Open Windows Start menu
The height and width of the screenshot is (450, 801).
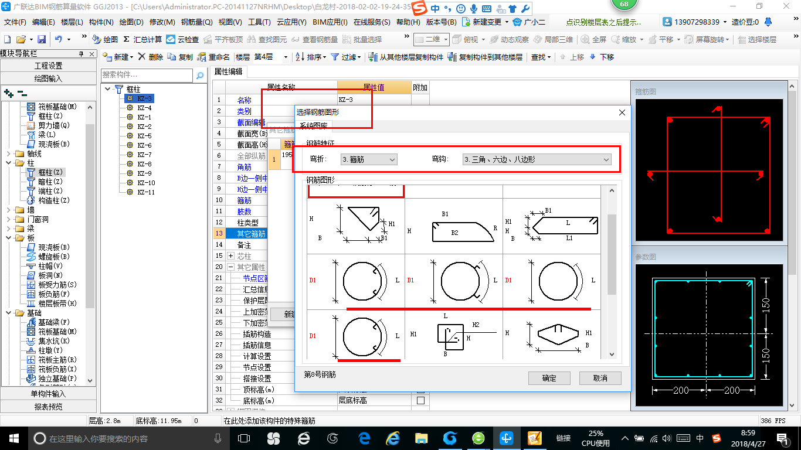[x=13, y=438]
